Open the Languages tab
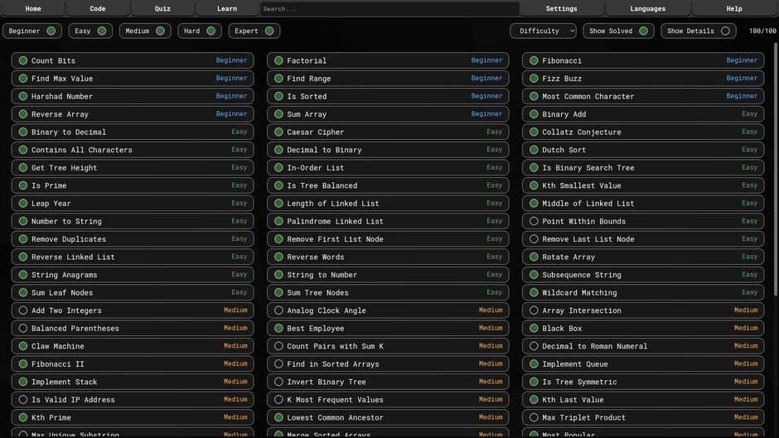 648,8
